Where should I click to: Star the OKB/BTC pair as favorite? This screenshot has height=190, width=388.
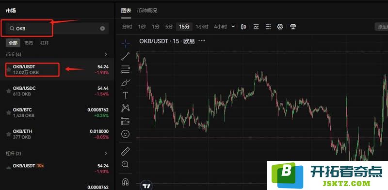[9, 112]
